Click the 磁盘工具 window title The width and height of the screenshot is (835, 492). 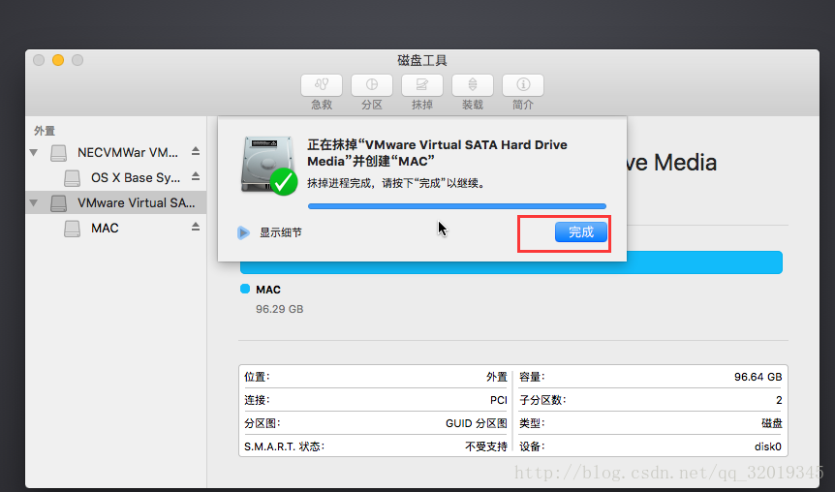coord(422,60)
